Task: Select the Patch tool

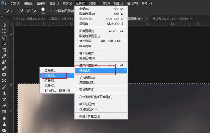Action: coord(4,74)
